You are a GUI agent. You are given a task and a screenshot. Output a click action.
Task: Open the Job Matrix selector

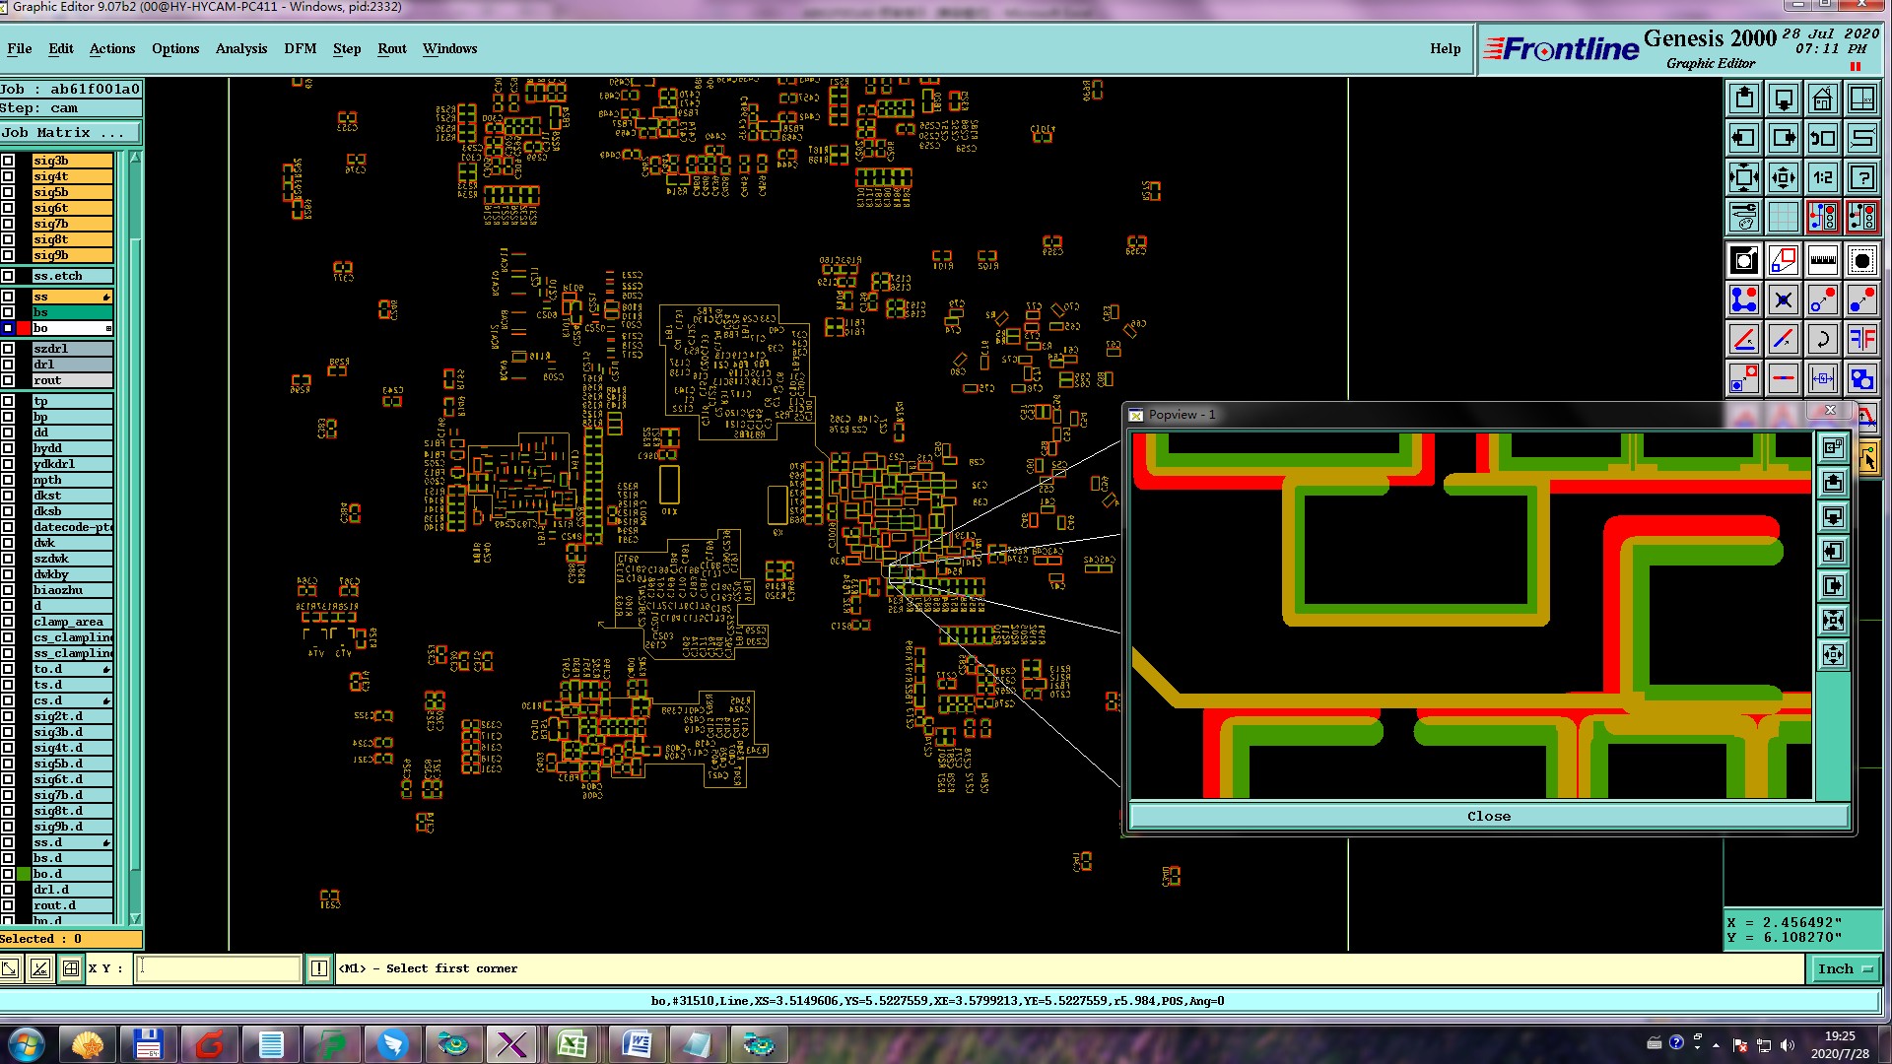[69, 132]
